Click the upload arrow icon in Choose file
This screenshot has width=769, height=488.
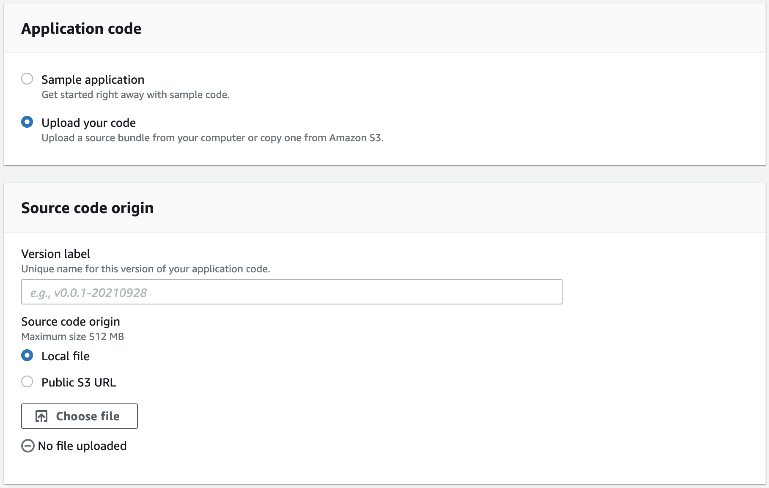click(x=41, y=417)
